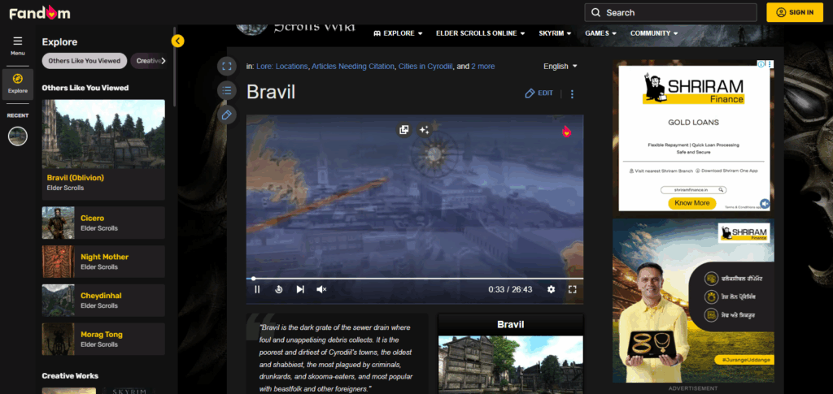This screenshot has height=394, width=833.
Task: Open the hamburger Menu button
Action: click(18, 45)
